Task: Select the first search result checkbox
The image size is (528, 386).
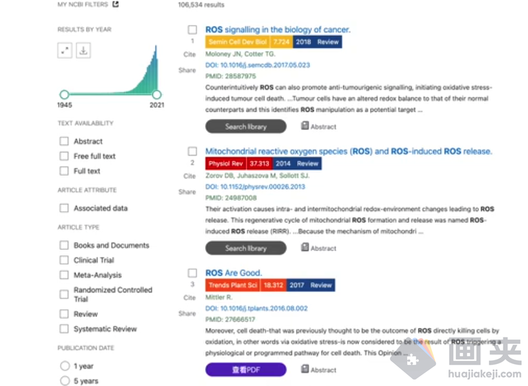Action: coord(192,30)
